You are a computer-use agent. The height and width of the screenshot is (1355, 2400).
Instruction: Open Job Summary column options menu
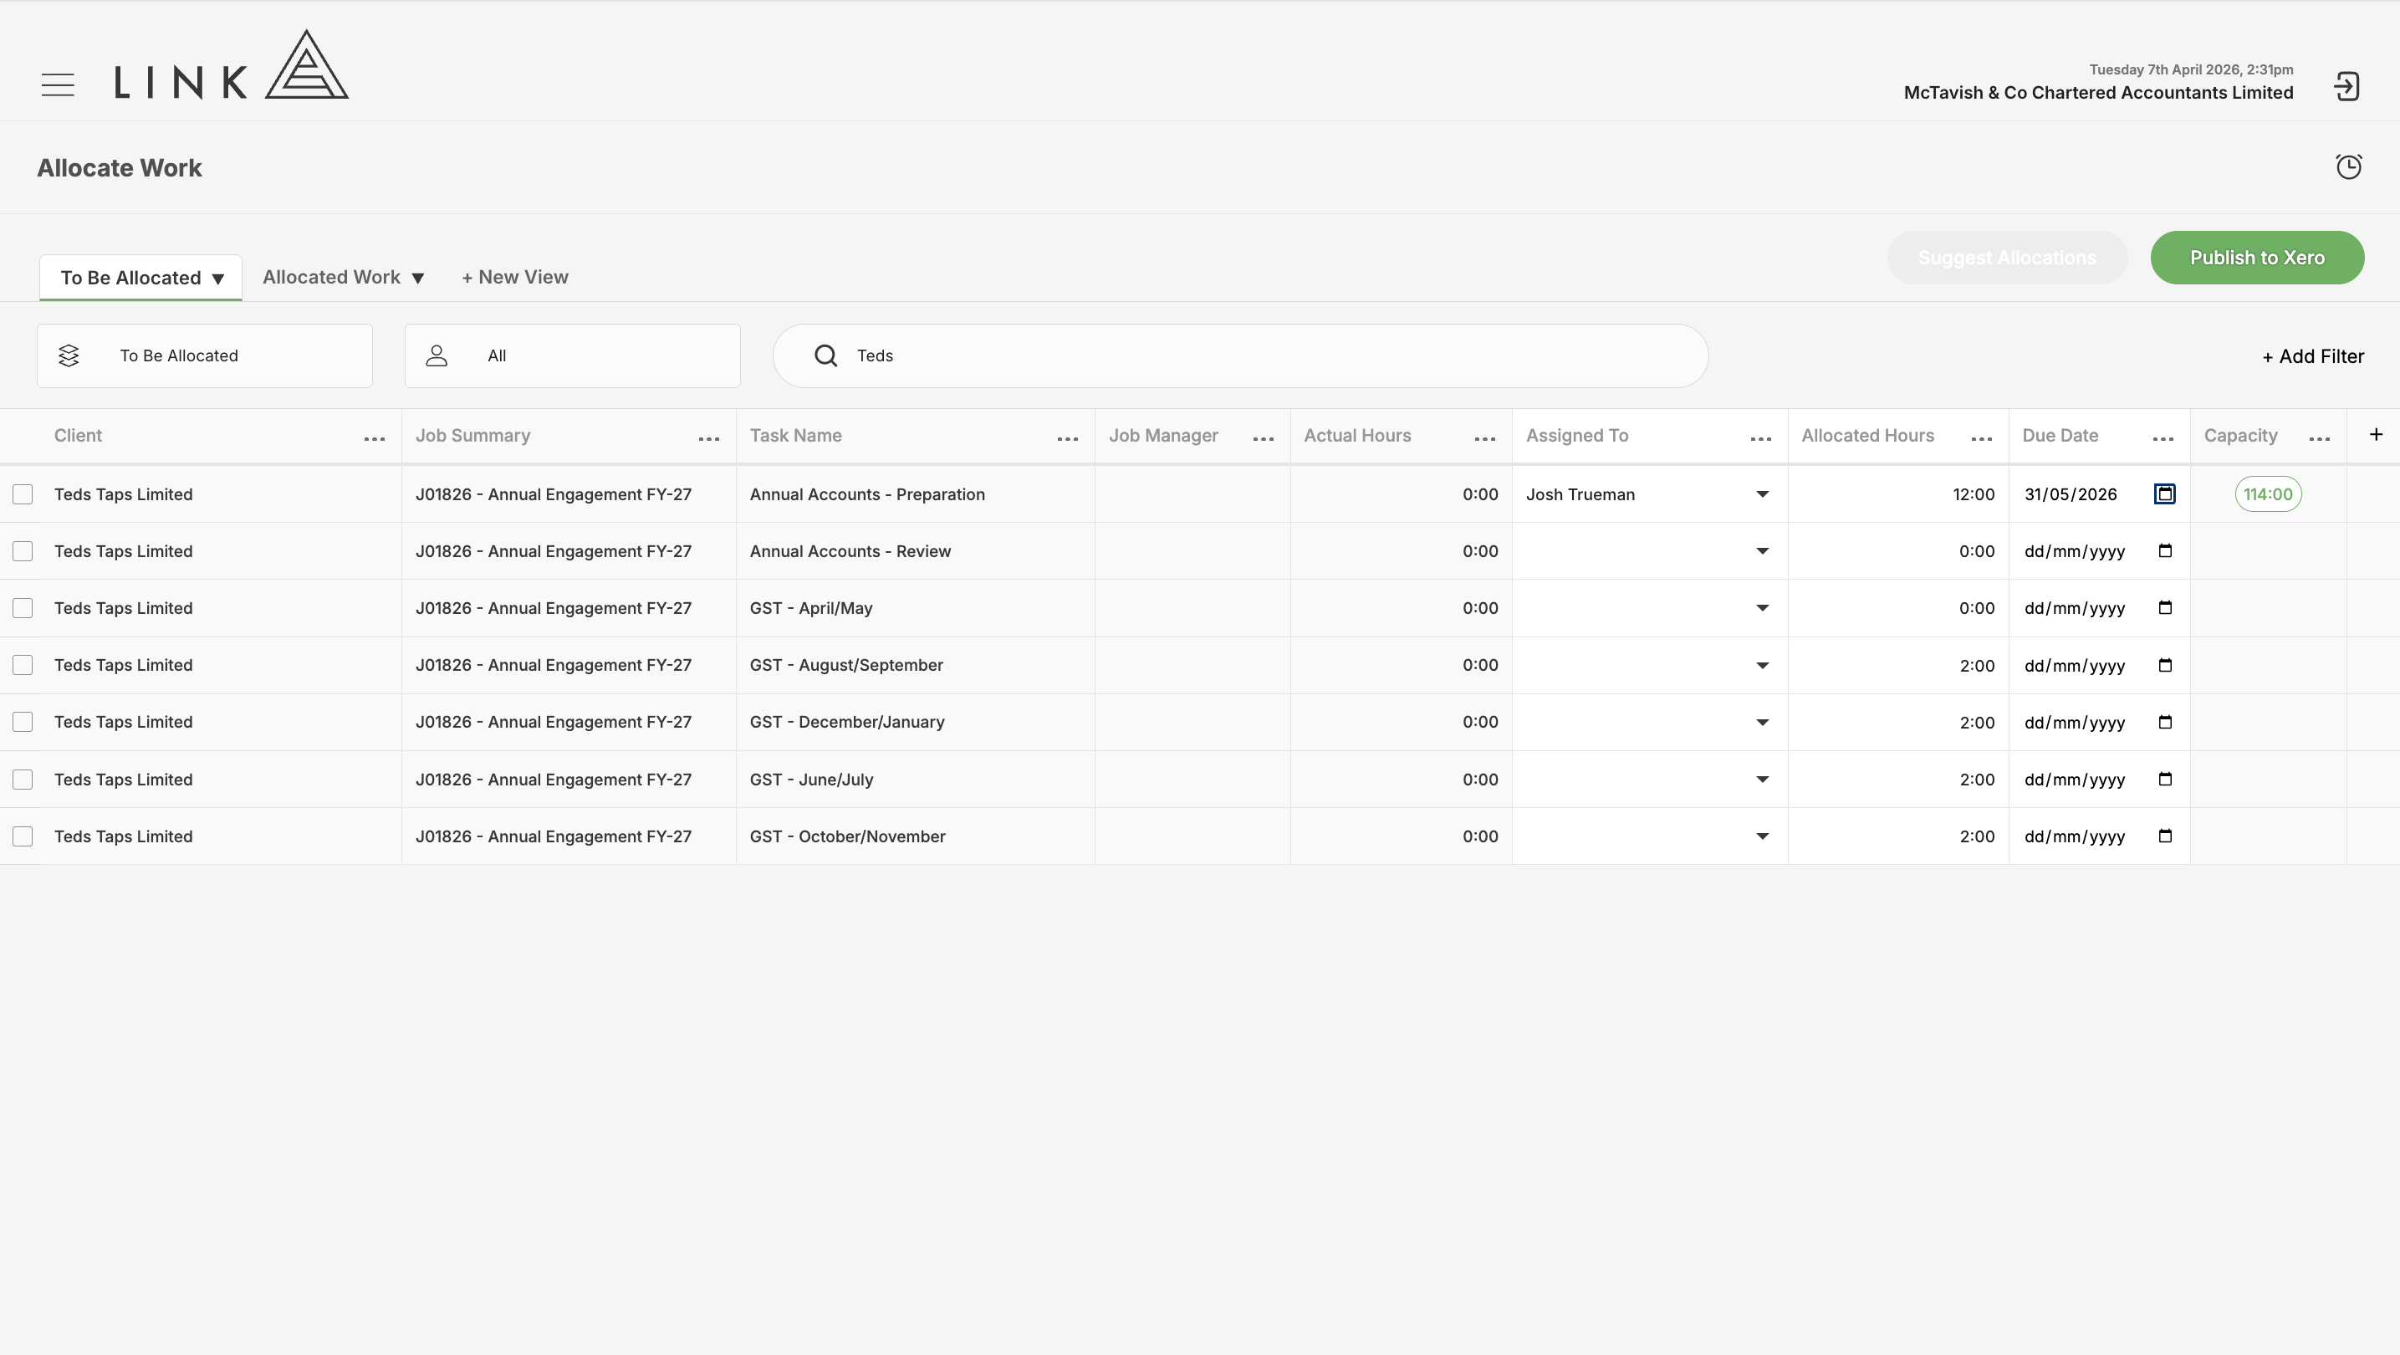709,439
